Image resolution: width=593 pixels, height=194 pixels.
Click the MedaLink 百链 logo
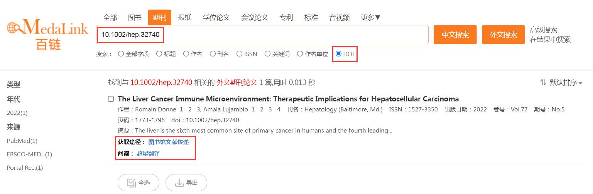[47, 35]
